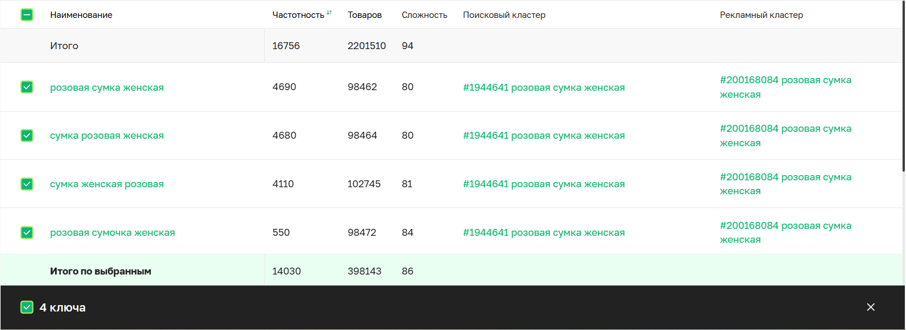Uncheck the 'розовая сумка женская' row checkbox
Viewport: 906px width, 330px height.
point(27,87)
